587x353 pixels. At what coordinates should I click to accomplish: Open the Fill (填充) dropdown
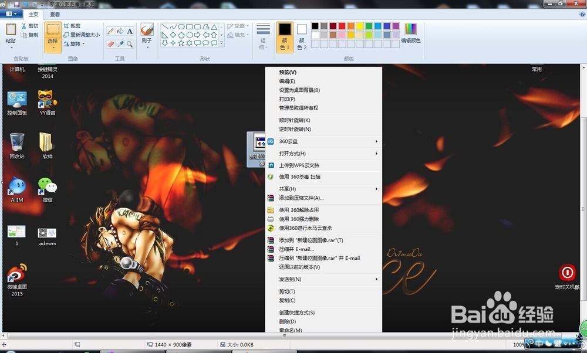238,35
